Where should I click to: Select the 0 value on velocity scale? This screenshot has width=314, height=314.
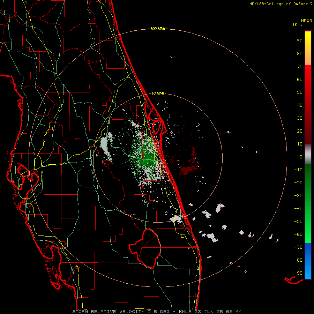(301, 157)
